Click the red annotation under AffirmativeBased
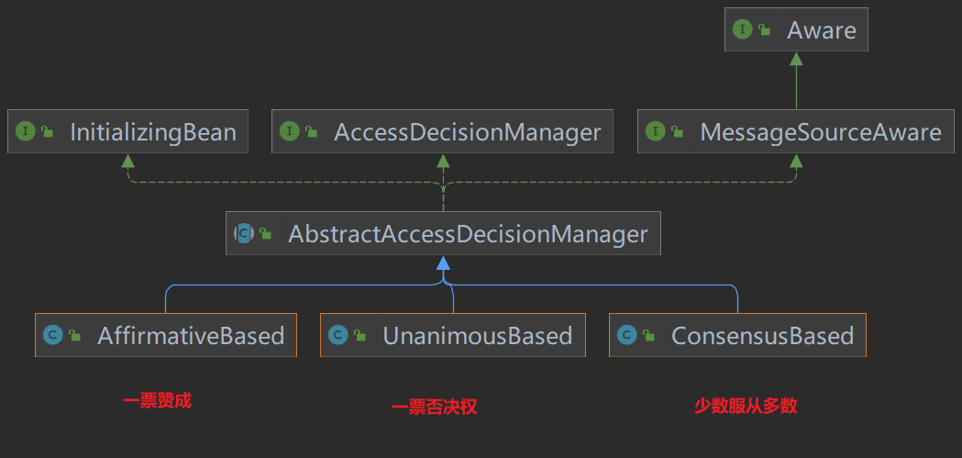The height and width of the screenshot is (458, 962). 157,401
